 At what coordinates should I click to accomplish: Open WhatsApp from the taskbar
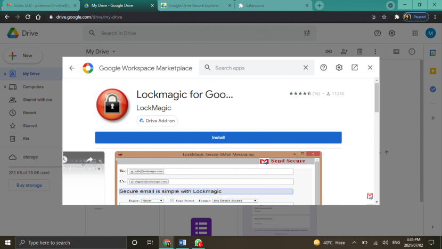coord(198,243)
